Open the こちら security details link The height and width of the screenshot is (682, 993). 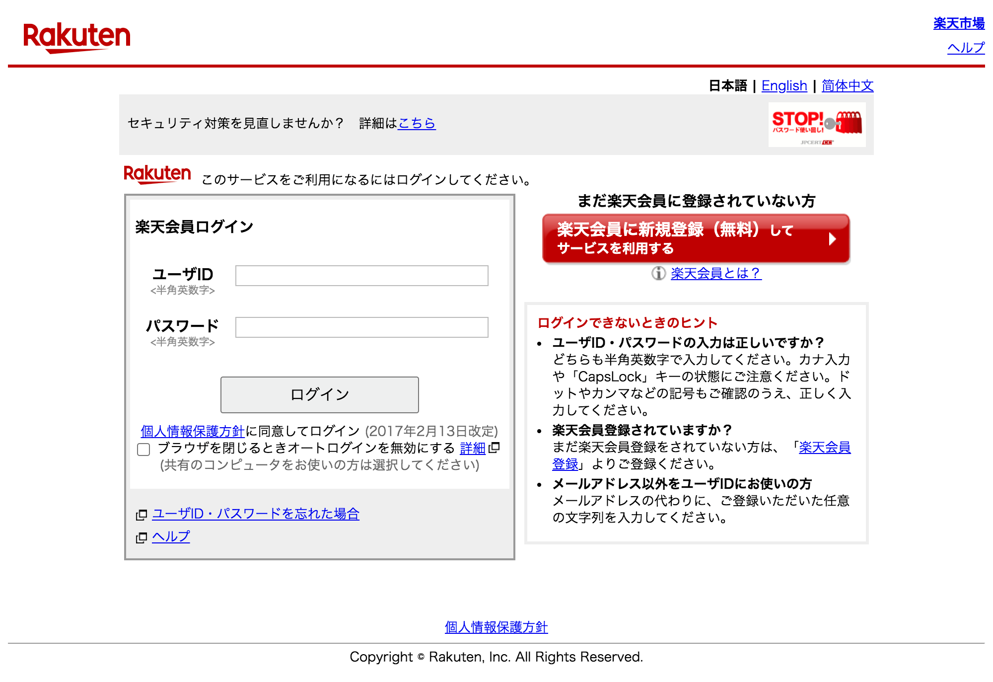(x=417, y=123)
